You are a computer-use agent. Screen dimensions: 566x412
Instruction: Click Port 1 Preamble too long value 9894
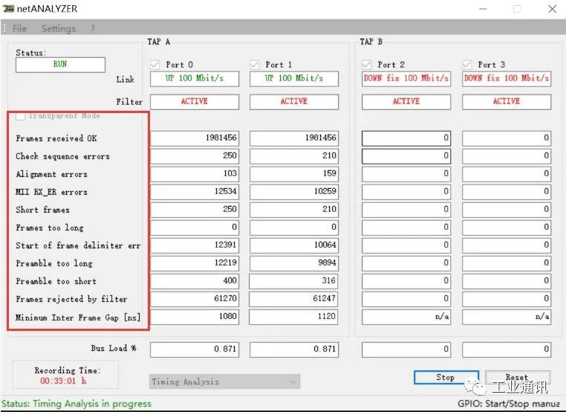coord(294,263)
